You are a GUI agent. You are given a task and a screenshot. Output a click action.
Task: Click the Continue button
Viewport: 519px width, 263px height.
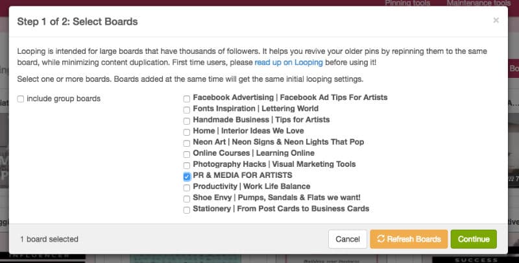point(474,239)
